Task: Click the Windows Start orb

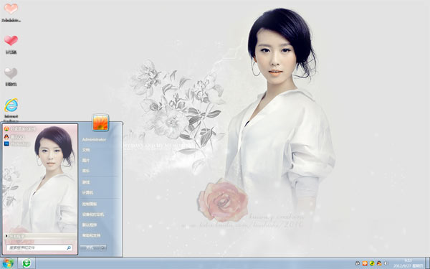Action: pos(8,263)
